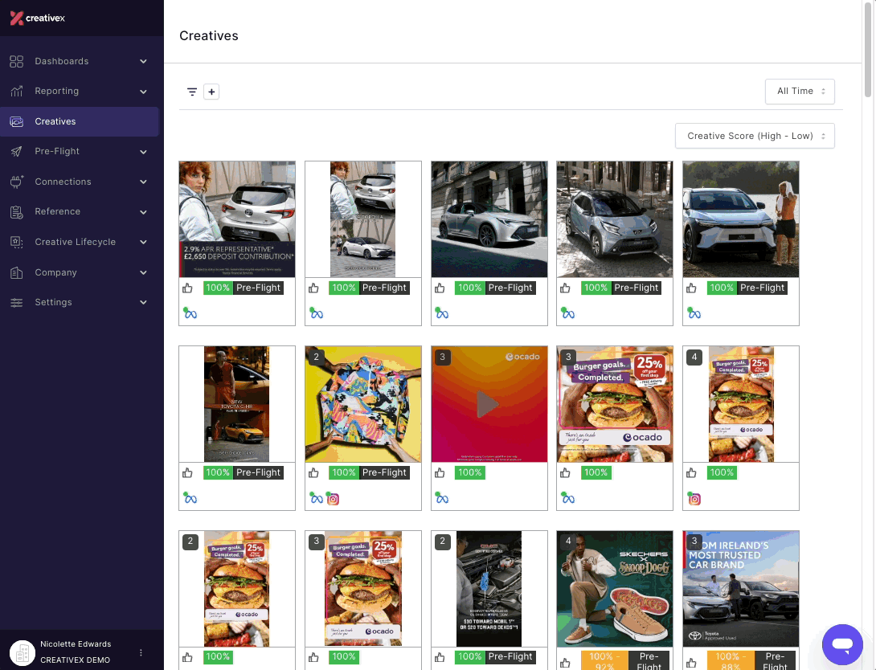This screenshot has width=876, height=670.
Task: Expand the Pre-Flight menu chevron
Action: pyautogui.click(x=144, y=152)
